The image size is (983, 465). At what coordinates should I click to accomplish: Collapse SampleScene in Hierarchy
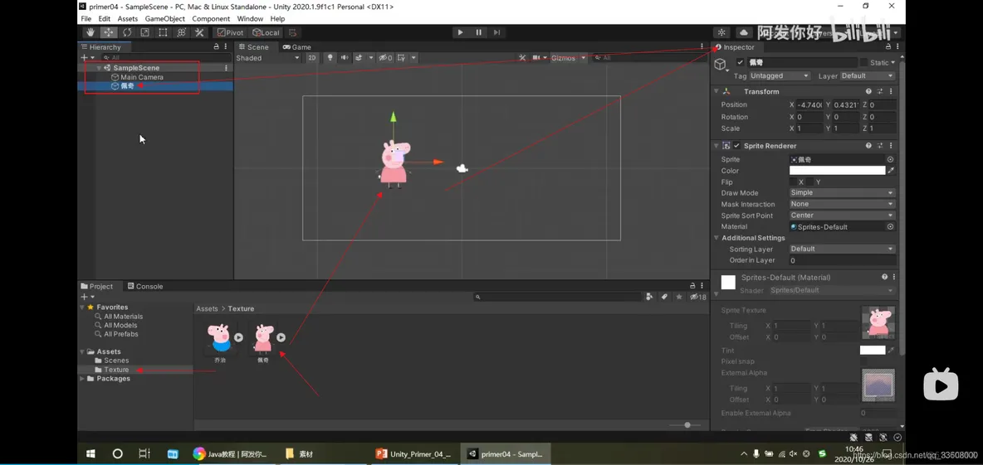(x=99, y=68)
